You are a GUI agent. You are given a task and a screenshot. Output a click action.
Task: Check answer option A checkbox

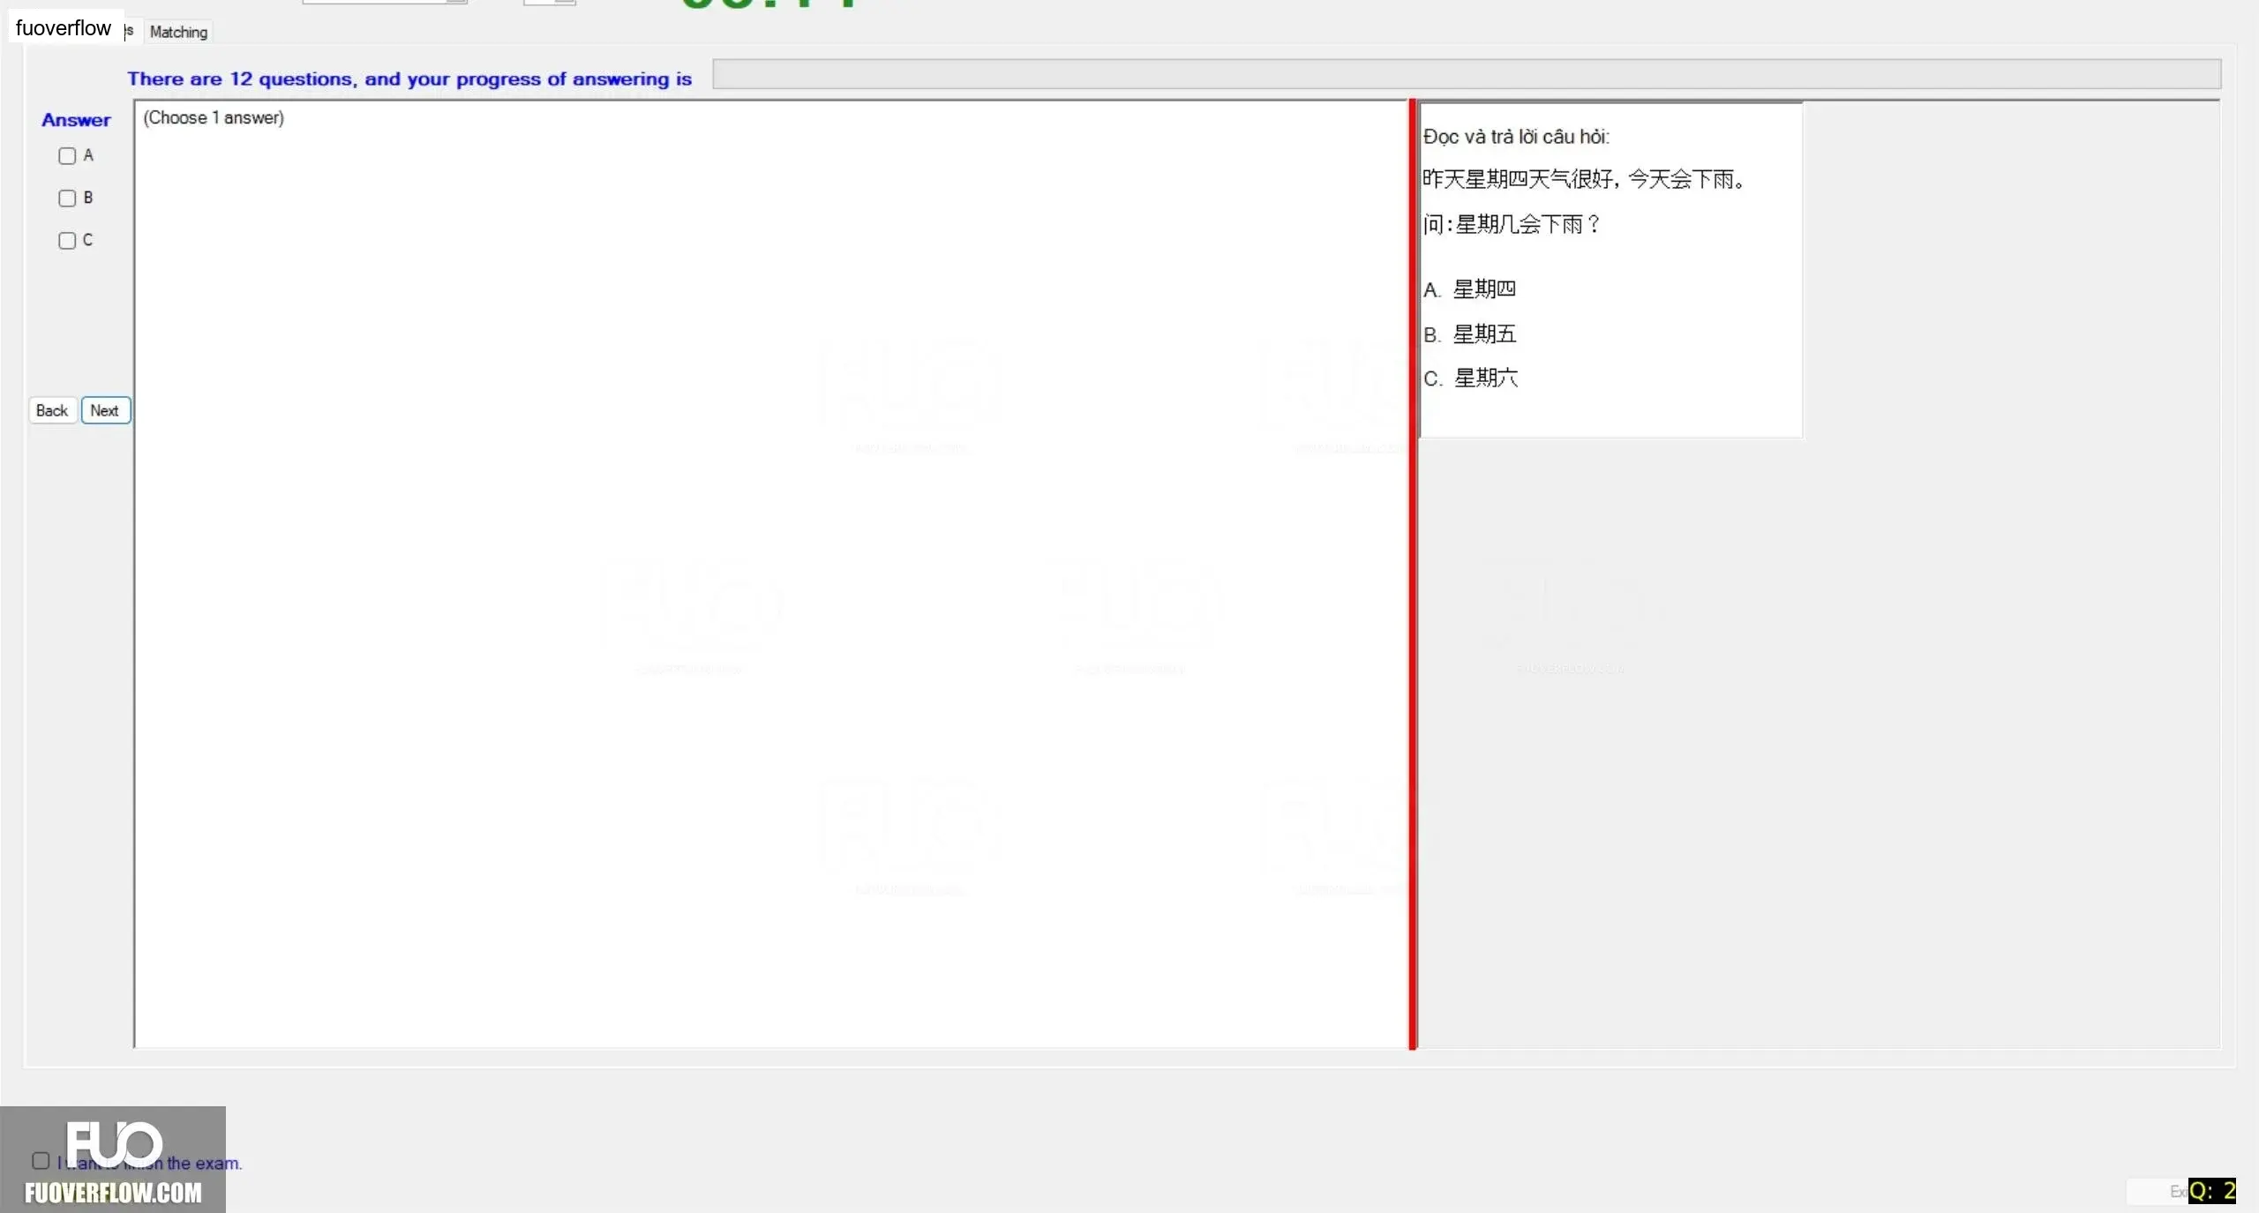67,156
